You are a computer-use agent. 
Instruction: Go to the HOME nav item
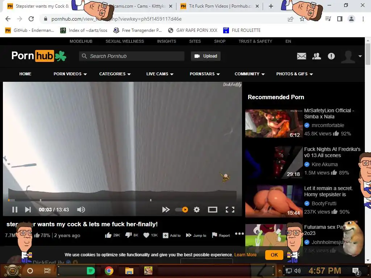[25, 74]
